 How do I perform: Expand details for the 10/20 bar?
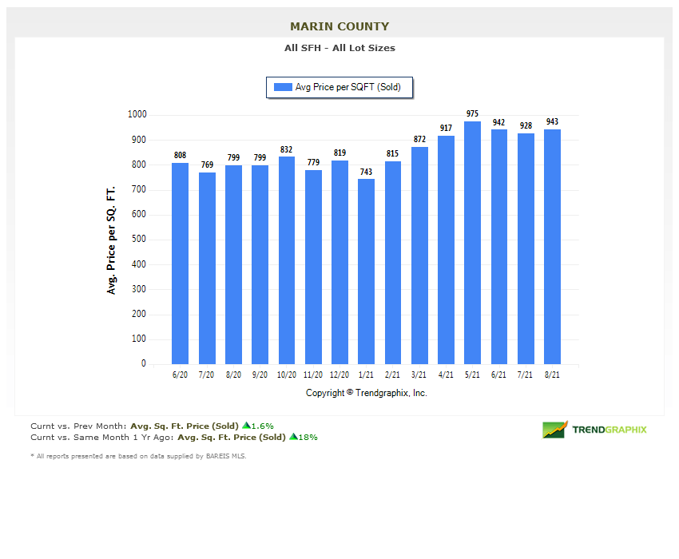[286, 260]
